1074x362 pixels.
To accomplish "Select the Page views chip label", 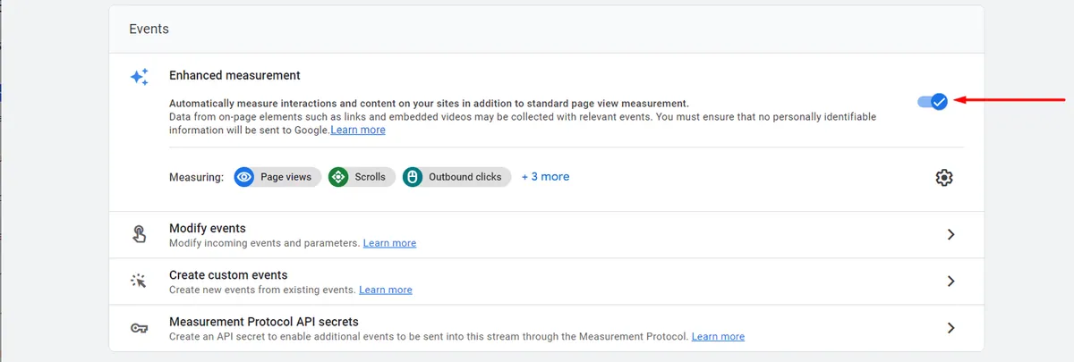I will (x=286, y=177).
